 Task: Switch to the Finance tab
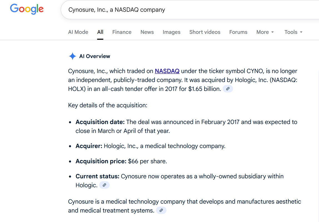click(x=122, y=32)
